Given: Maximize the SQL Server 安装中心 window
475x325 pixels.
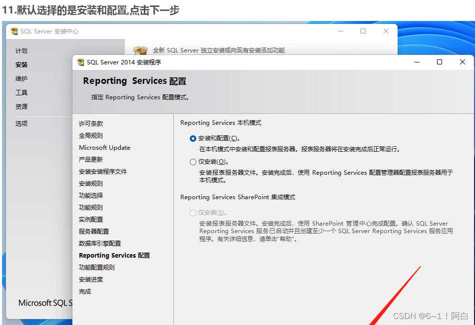Looking at the screenshot, I should pyautogui.click(x=363, y=31).
